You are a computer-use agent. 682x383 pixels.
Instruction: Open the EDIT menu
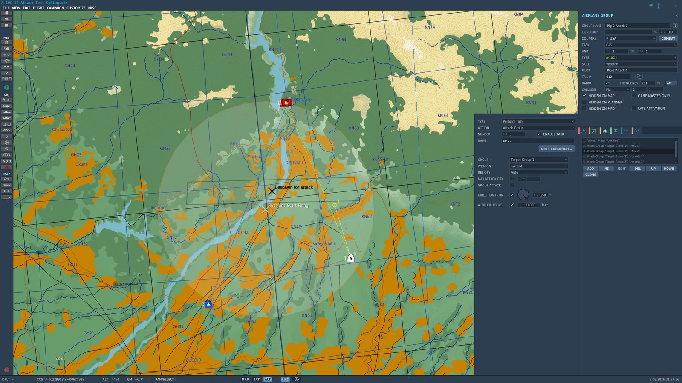[26, 8]
